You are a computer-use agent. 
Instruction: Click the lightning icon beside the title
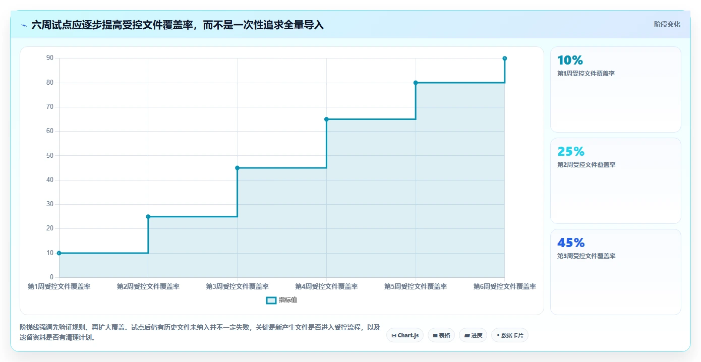(24, 25)
